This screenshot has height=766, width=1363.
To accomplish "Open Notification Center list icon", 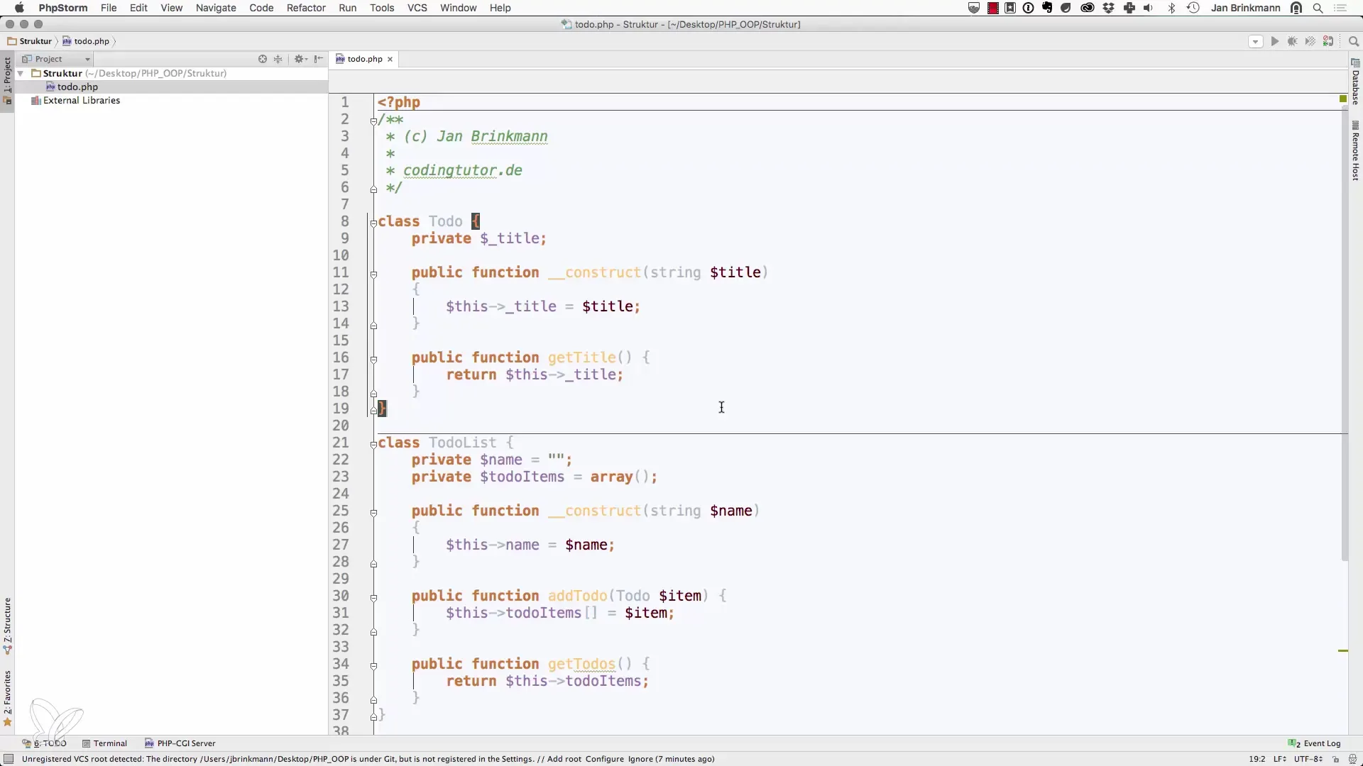I will [x=1341, y=8].
